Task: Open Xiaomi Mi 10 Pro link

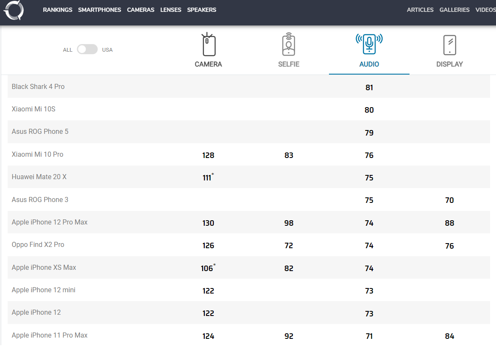Action: [37, 154]
